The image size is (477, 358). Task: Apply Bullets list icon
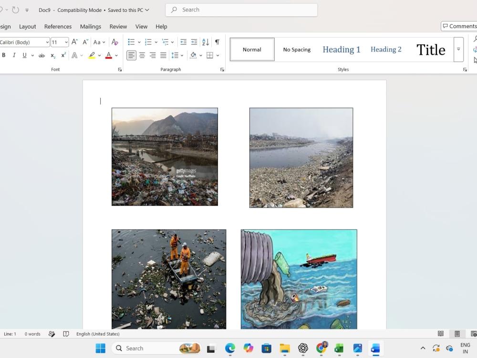[x=131, y=42]
